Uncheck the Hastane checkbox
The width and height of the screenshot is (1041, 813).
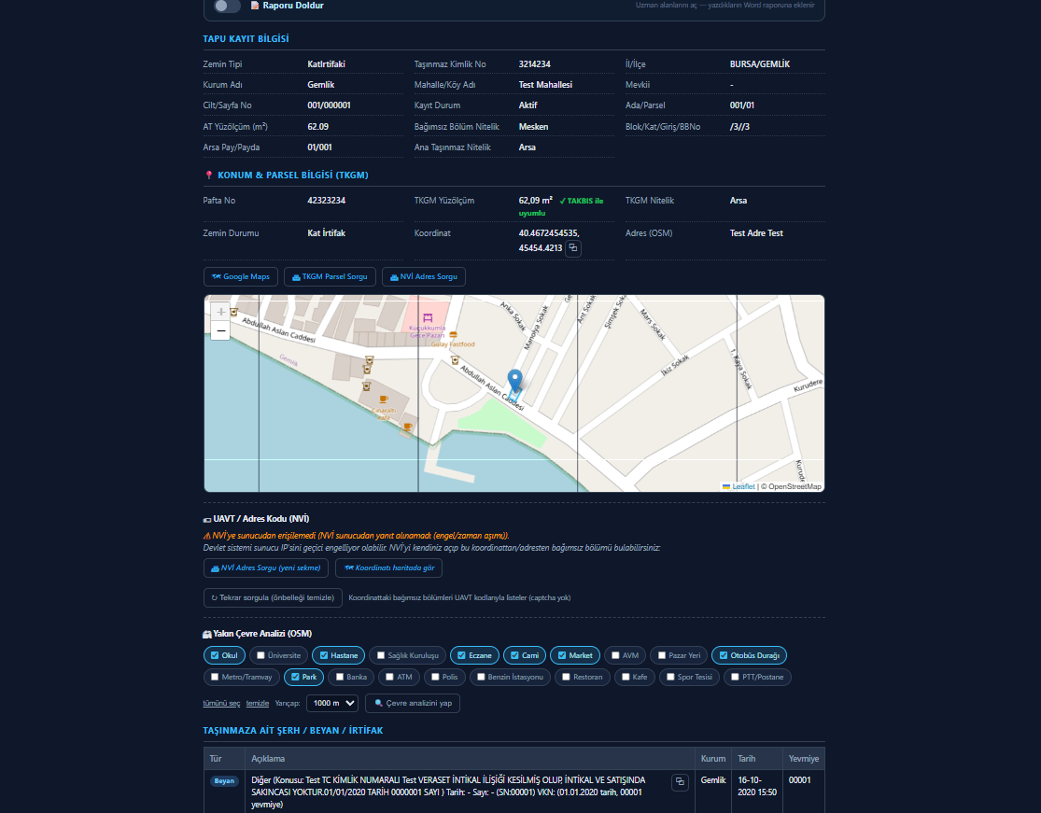[x=324, y=655]
